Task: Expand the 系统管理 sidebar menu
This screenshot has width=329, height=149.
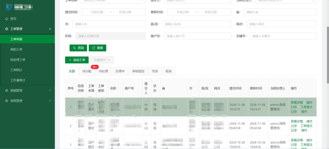Action: pos(27,101)
